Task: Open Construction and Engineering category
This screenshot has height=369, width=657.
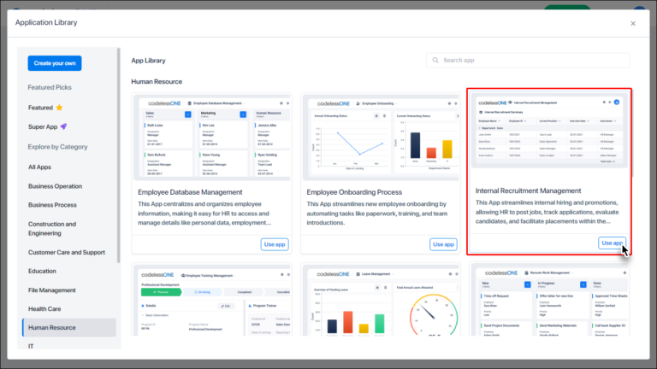Action: pos(52,228)
